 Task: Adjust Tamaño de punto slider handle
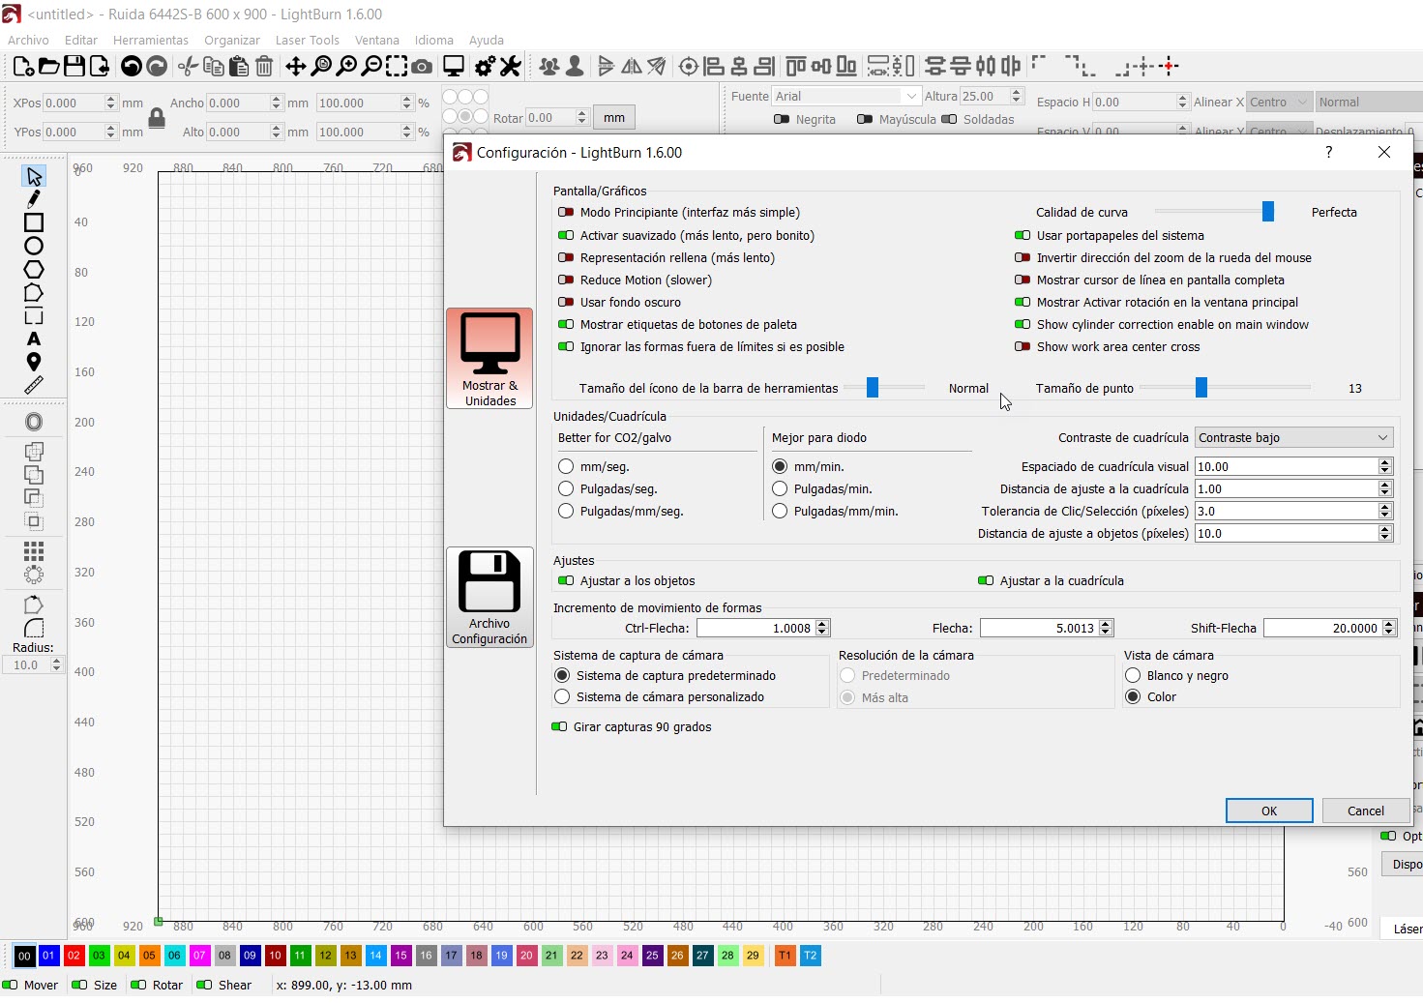click(x=1201, y=388)
